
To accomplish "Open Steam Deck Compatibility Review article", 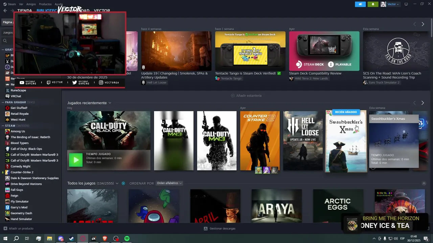I will point(324,51).
